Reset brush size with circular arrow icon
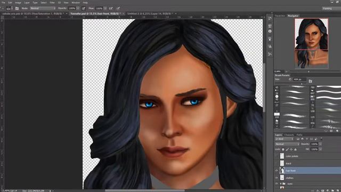 290,79
